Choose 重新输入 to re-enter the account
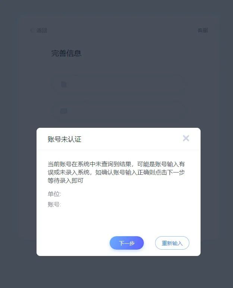This screenshot has width=233, height=288. click(x=172, y=243)
